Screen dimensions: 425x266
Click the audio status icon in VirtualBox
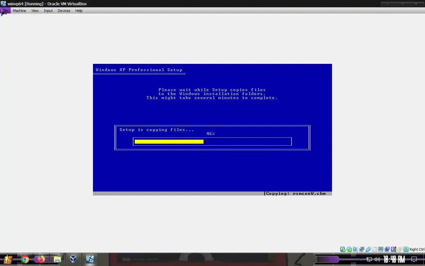355,249
